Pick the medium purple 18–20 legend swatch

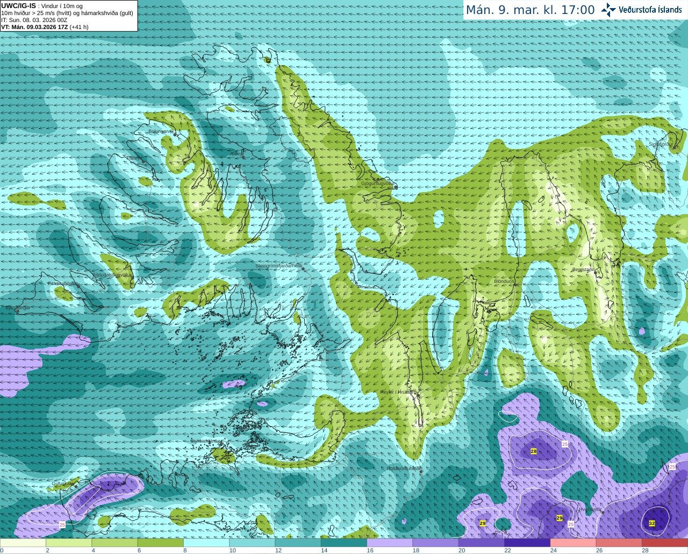(x=436, y=543)
